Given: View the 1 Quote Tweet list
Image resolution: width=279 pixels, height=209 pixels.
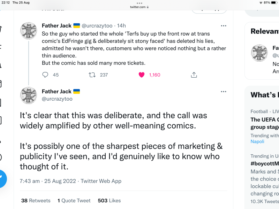Looking at the screenshot, I should pyautogui.click(x=74, y=201).
